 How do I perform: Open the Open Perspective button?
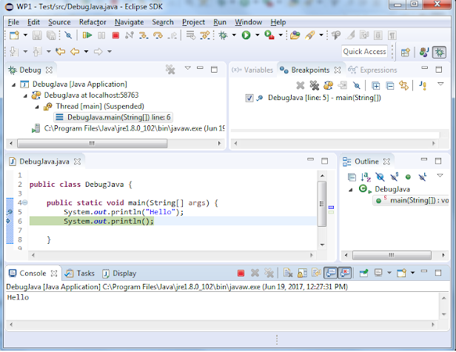tap(406, 53)
